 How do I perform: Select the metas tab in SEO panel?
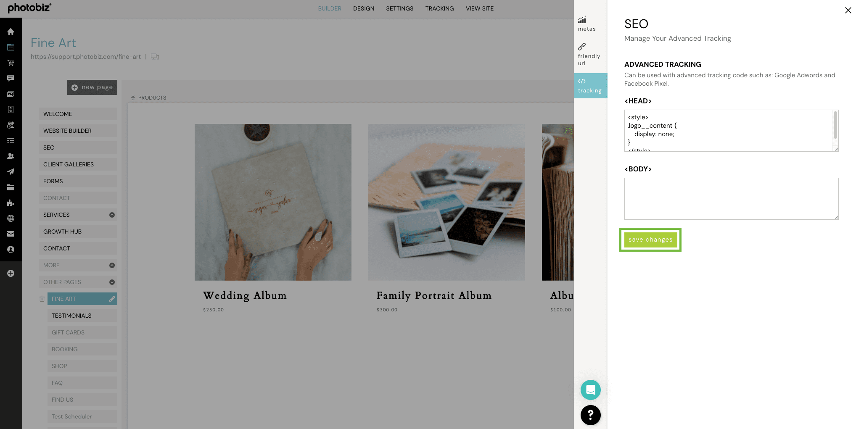pyautogui.click(x=590, y=24)
